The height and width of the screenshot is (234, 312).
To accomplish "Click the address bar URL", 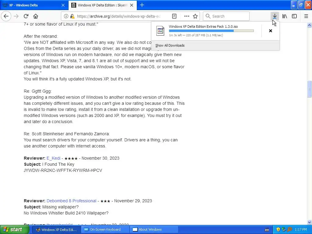I will (119, 16).
